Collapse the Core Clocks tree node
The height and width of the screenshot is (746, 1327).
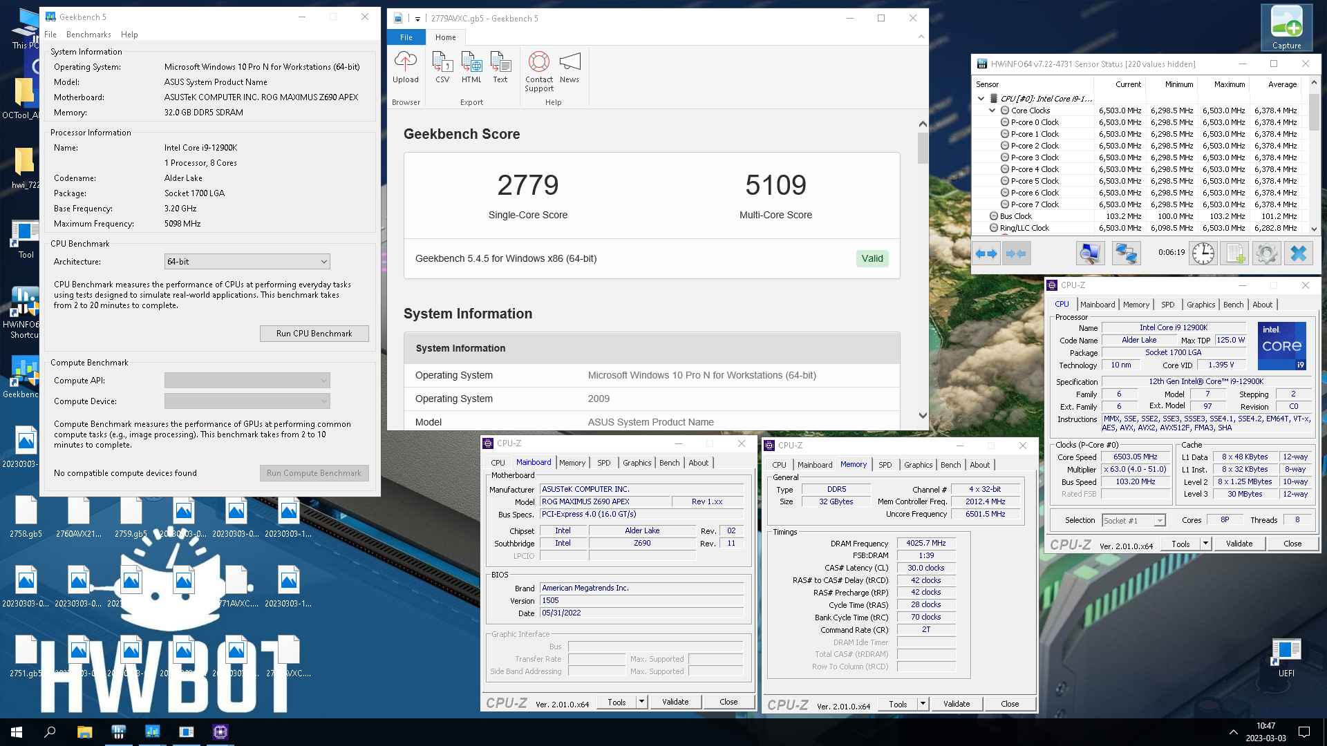pos(992,111)
